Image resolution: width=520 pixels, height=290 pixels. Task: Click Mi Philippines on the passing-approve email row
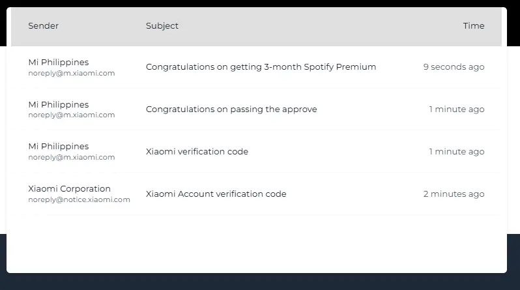point(59,104)
